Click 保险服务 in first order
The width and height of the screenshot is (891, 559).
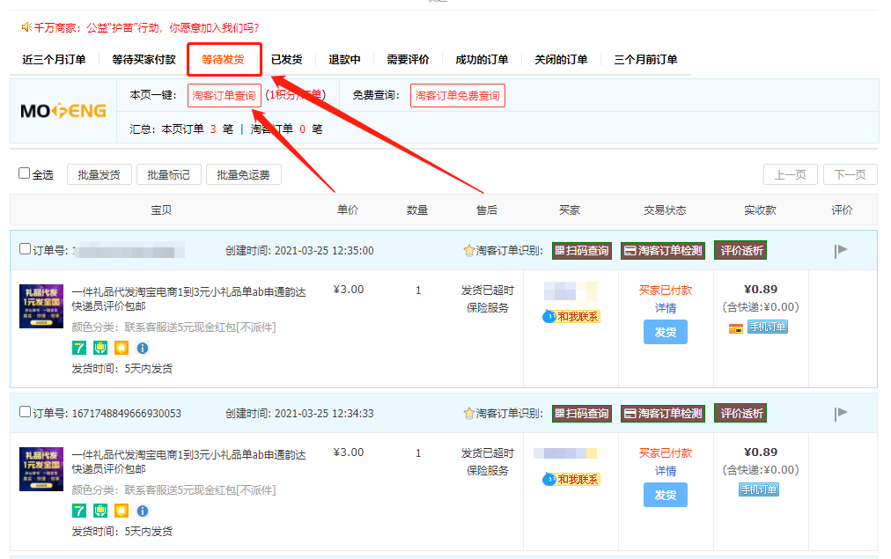488,308
